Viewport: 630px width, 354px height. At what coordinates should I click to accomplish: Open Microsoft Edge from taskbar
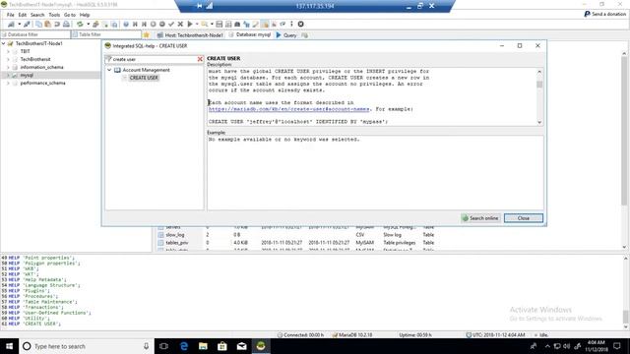click(x=184, y=346)
